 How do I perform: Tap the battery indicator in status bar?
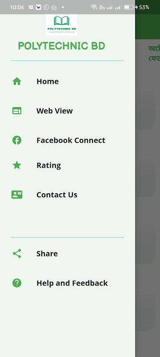coord(128,7)
